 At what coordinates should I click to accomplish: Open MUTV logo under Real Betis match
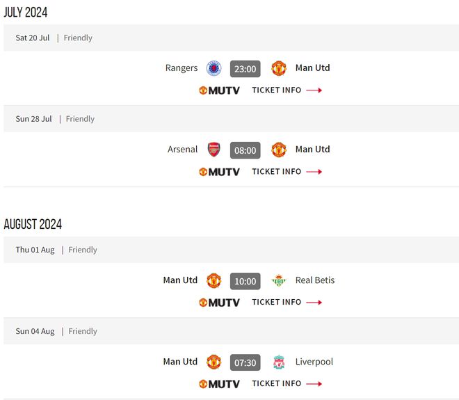[x=219, y=303]
